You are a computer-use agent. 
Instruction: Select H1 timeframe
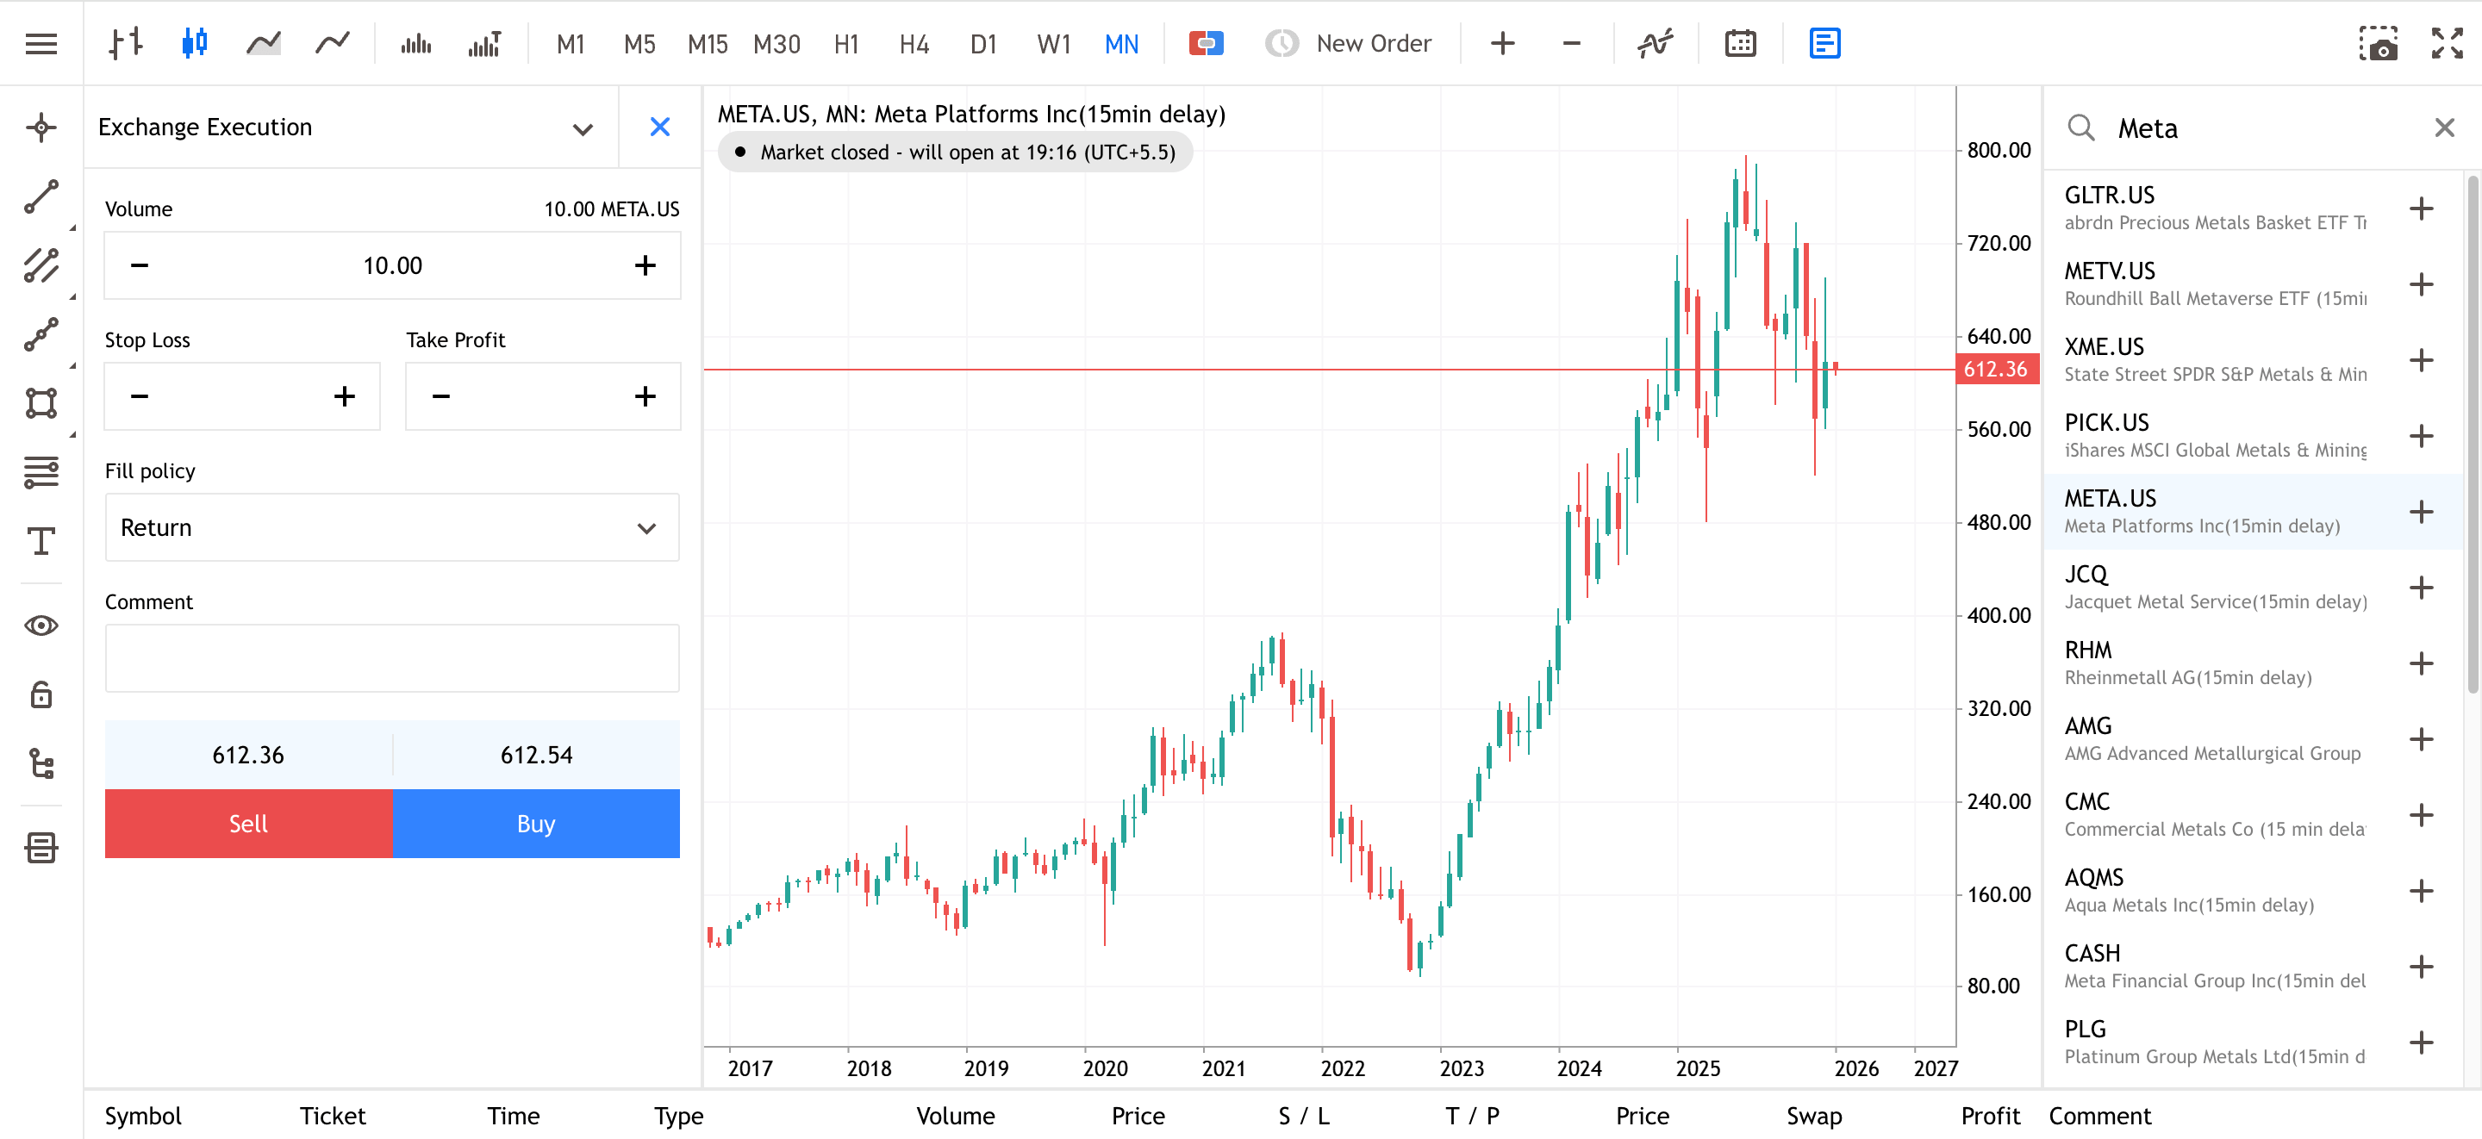846,44
